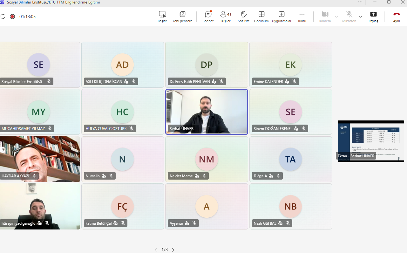Go to next participant page

(173, 250)
